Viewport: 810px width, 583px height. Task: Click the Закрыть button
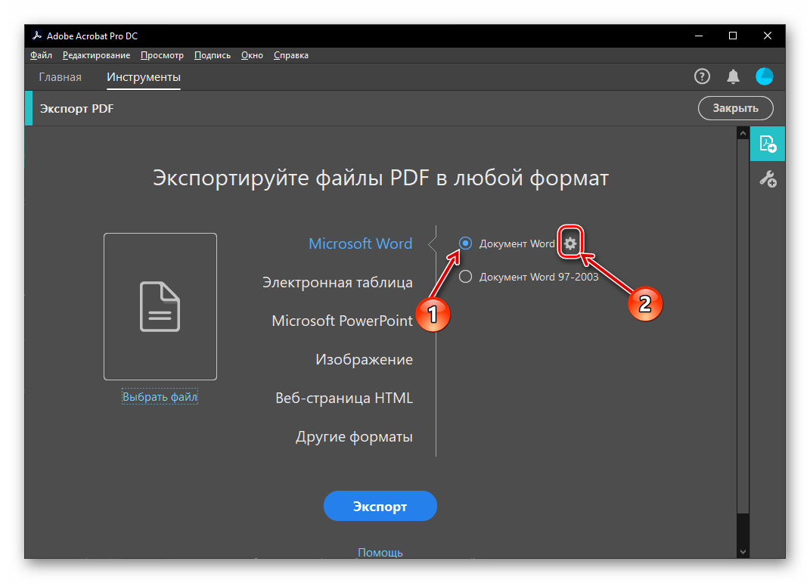[x=736, y=108]
